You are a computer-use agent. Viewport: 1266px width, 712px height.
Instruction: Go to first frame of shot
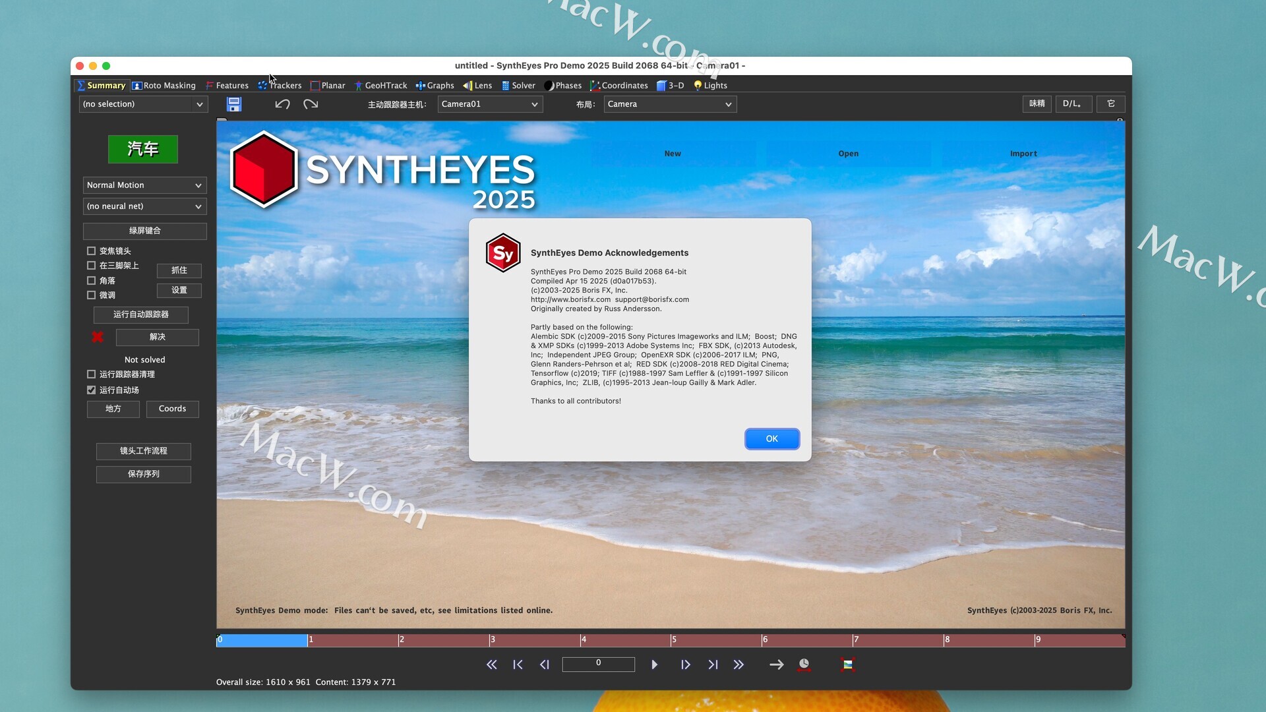point(518,665)
